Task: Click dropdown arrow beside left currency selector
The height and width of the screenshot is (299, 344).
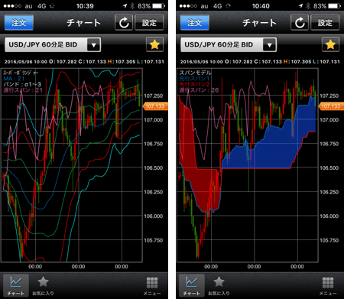Action: [93, 45]
